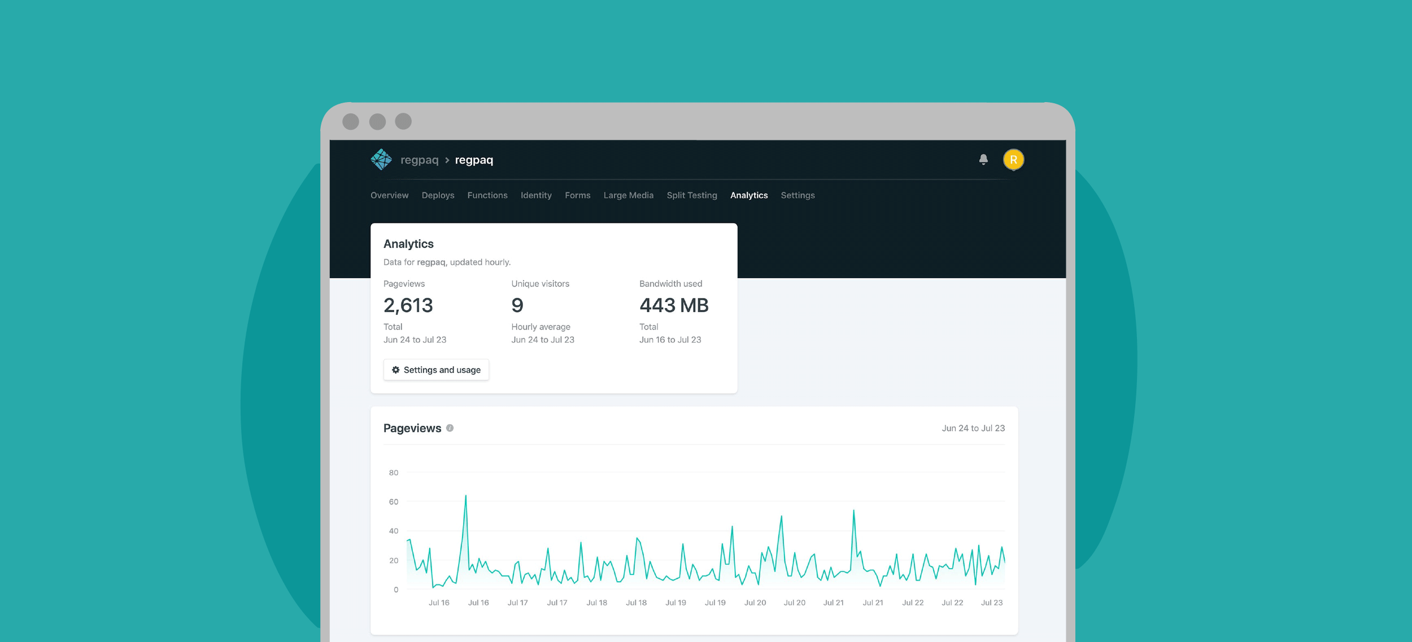Click the breadcrumb chevron arrow
The width and height of the screenshot is (1412, 642).
(x=447, y=160)
